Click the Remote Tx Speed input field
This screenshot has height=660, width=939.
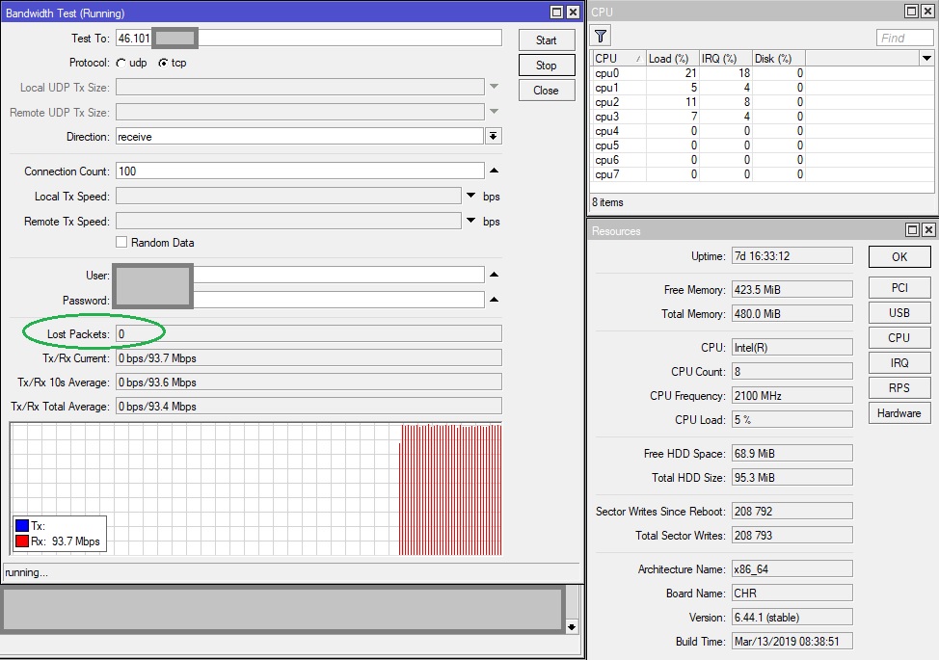point(288,222)
